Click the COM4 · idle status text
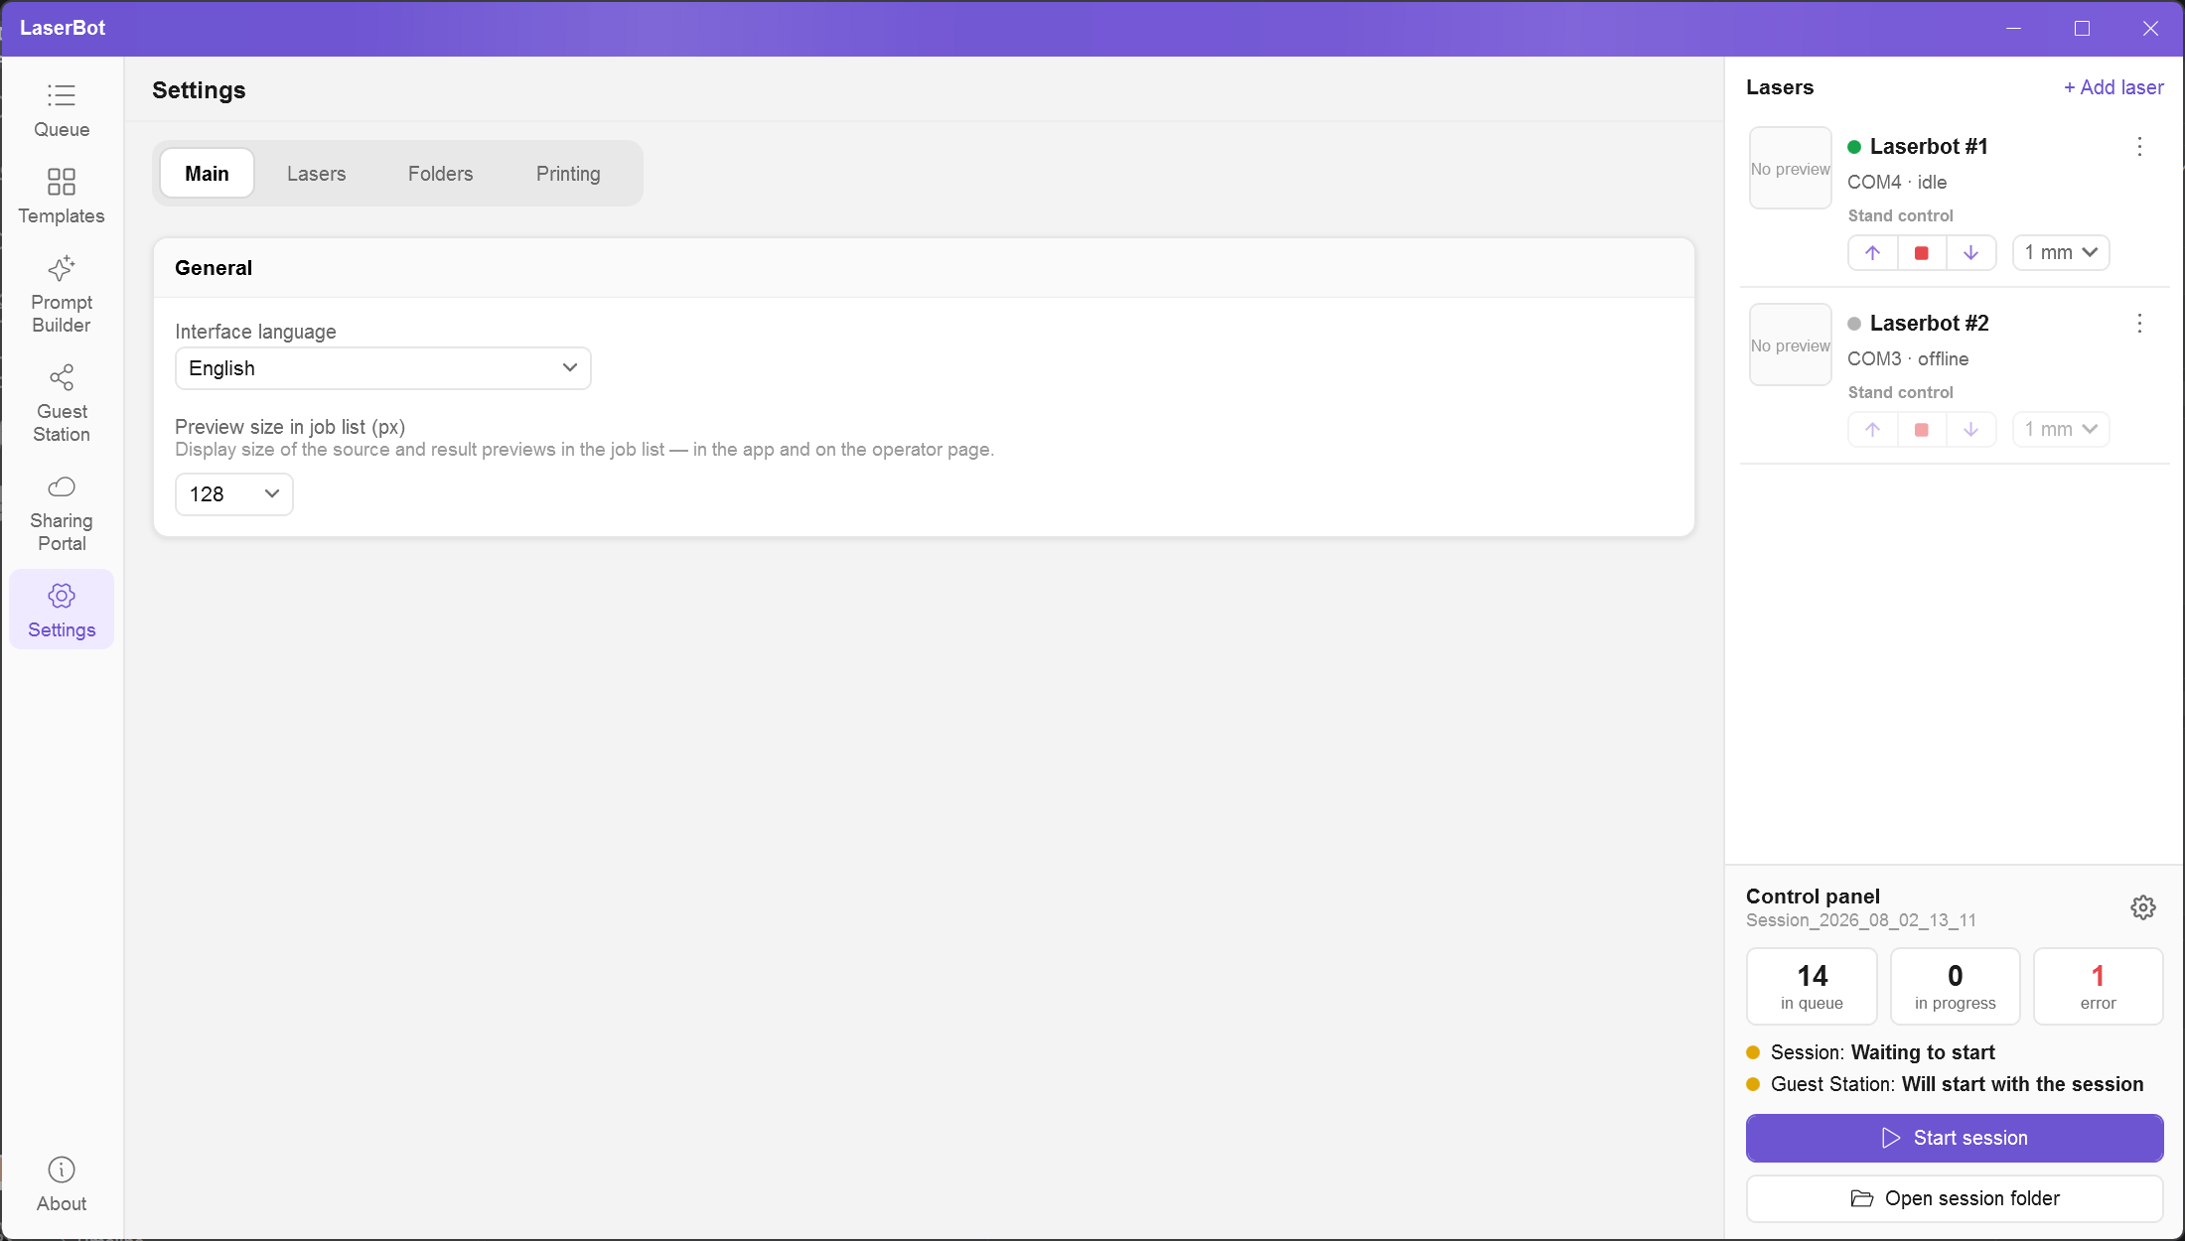 pos(1896,183)
